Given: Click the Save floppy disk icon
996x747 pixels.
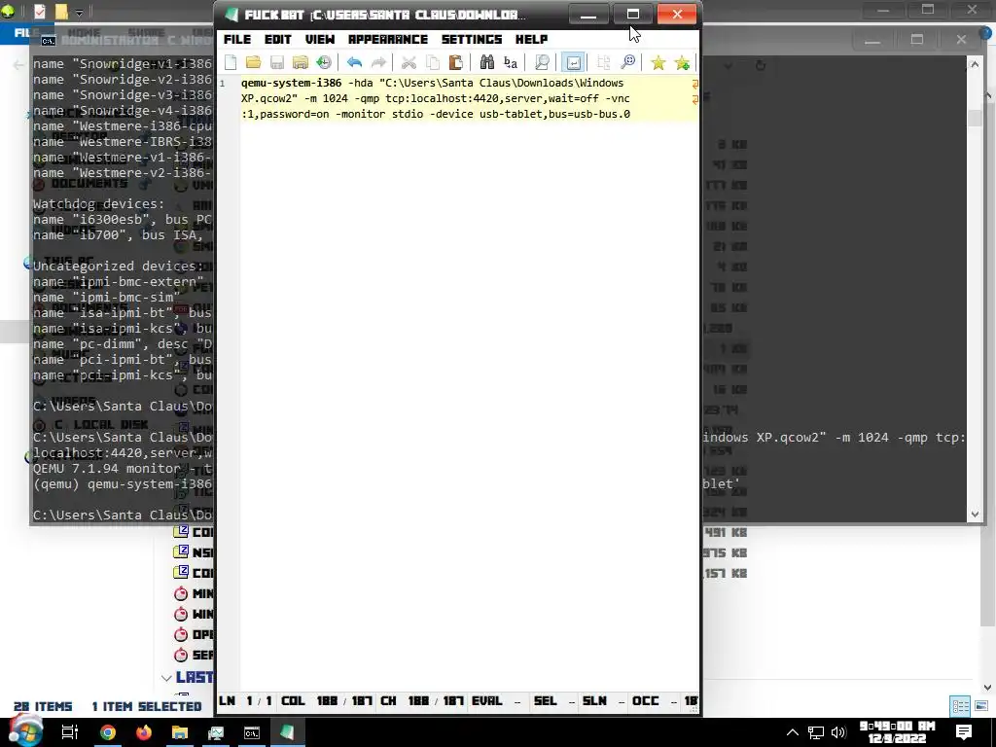Looking at the screenshot, I should 277,62.
